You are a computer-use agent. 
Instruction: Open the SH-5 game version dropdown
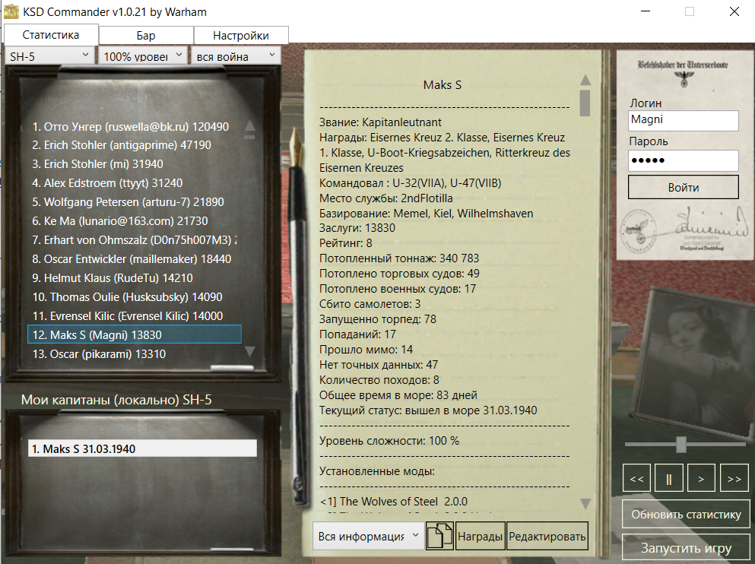click(x=48, y=55)
